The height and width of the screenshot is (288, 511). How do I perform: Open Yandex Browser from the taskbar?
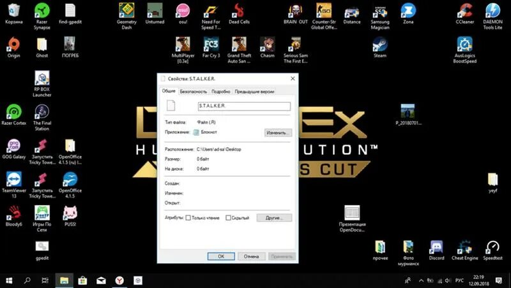[x=119, y=280]
